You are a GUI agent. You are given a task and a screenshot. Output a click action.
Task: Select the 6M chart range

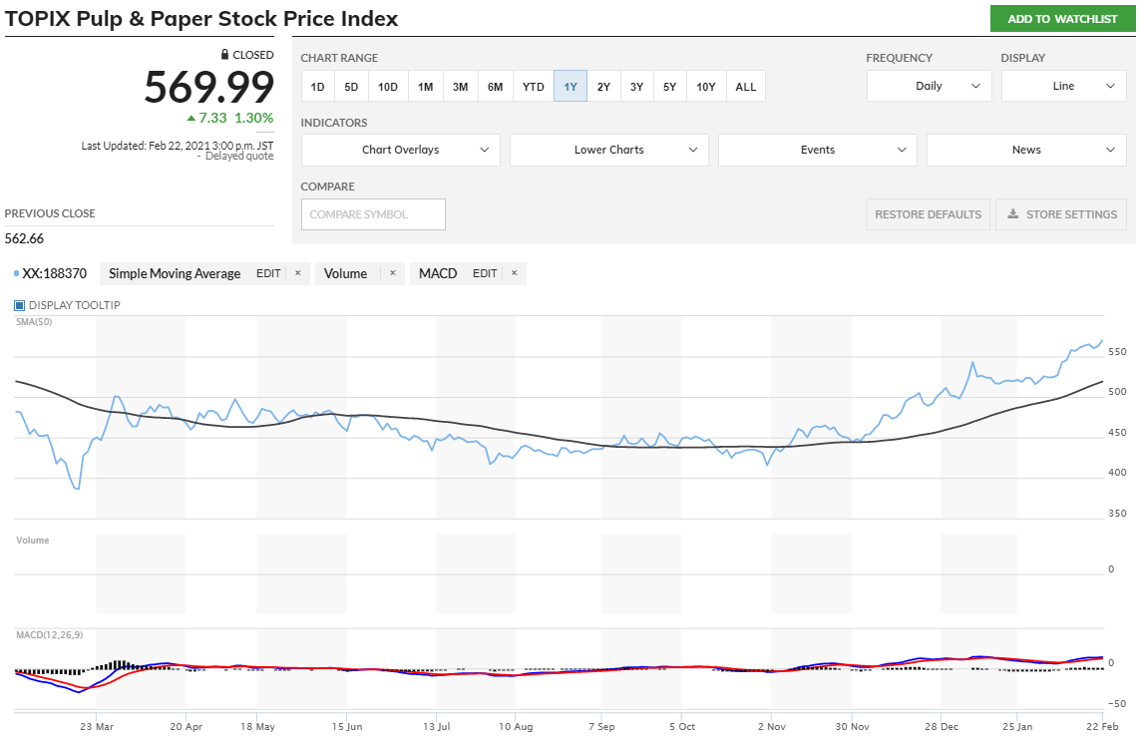(x=495, y=87)
